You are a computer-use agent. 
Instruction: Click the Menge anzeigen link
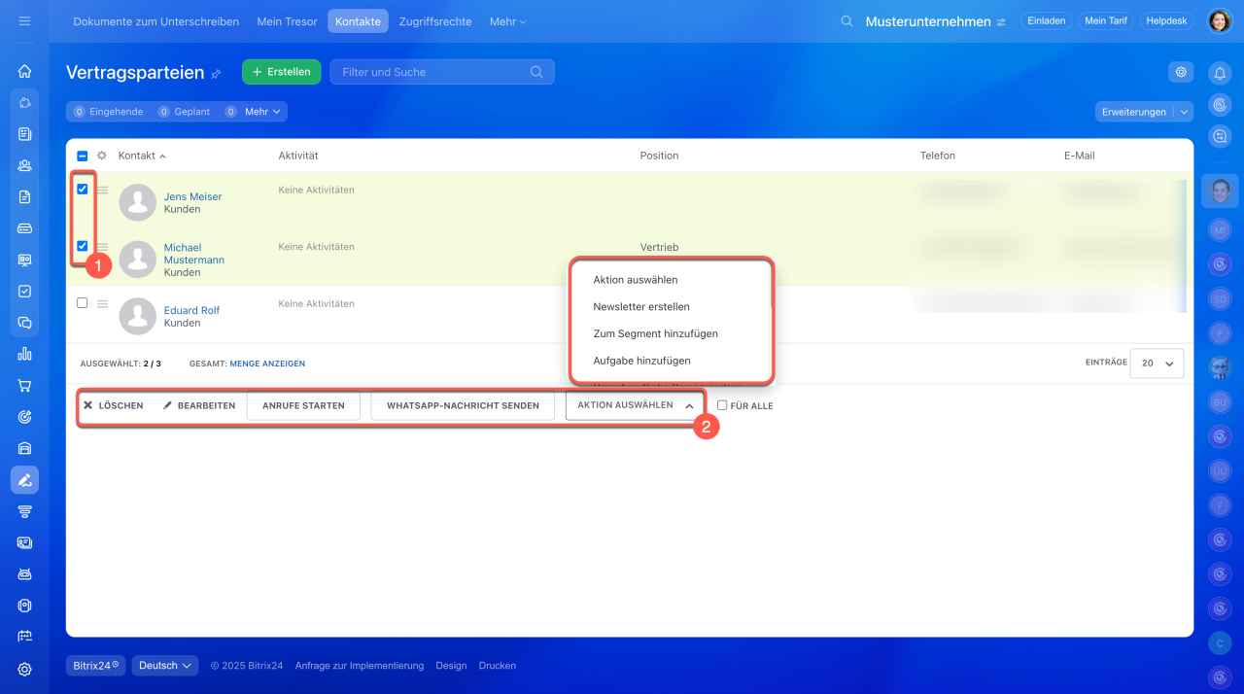[x=267, y=364]
